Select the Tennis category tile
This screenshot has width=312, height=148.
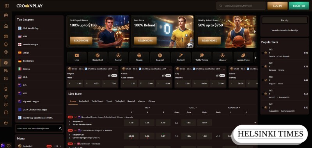(139, 57)
